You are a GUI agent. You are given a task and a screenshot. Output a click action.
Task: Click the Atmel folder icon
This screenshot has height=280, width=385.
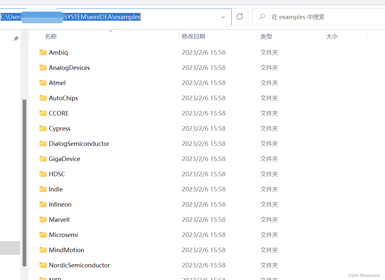(x=43, y=83)
